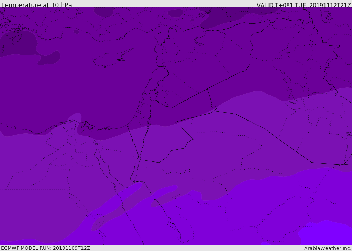This screenshot has height=251, width=352.
Task: Click the 'VALID T+081 TUE. 20191112T21Z' timestamp
Action: coord(304,5)
